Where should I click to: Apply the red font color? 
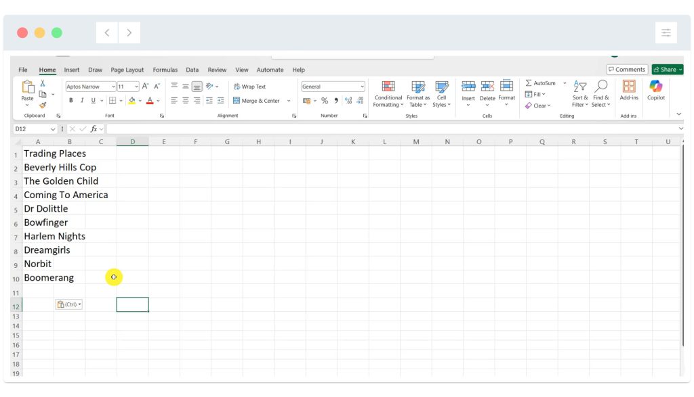(x=150, y=101)
